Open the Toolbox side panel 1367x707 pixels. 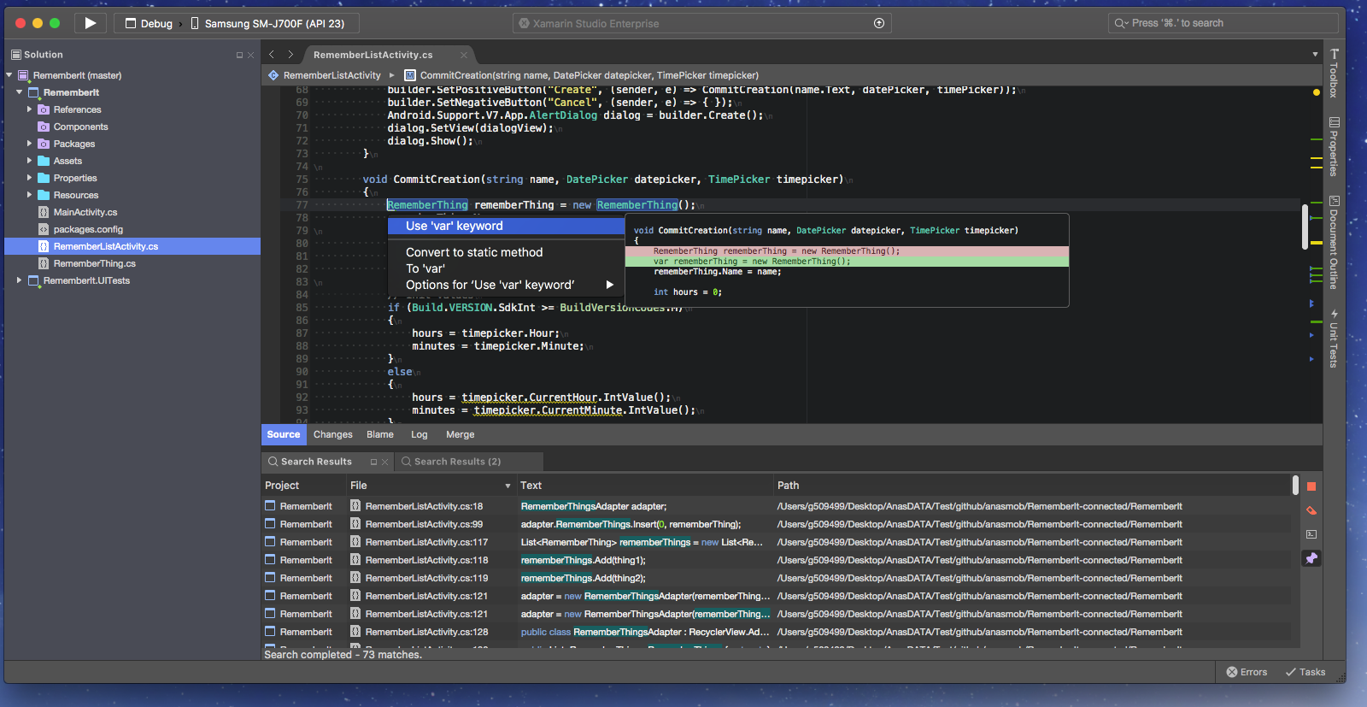tap(1334, 74)
